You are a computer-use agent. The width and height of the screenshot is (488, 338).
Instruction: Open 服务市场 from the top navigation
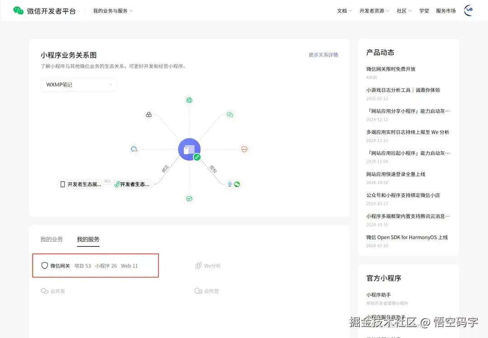point(446,11)
